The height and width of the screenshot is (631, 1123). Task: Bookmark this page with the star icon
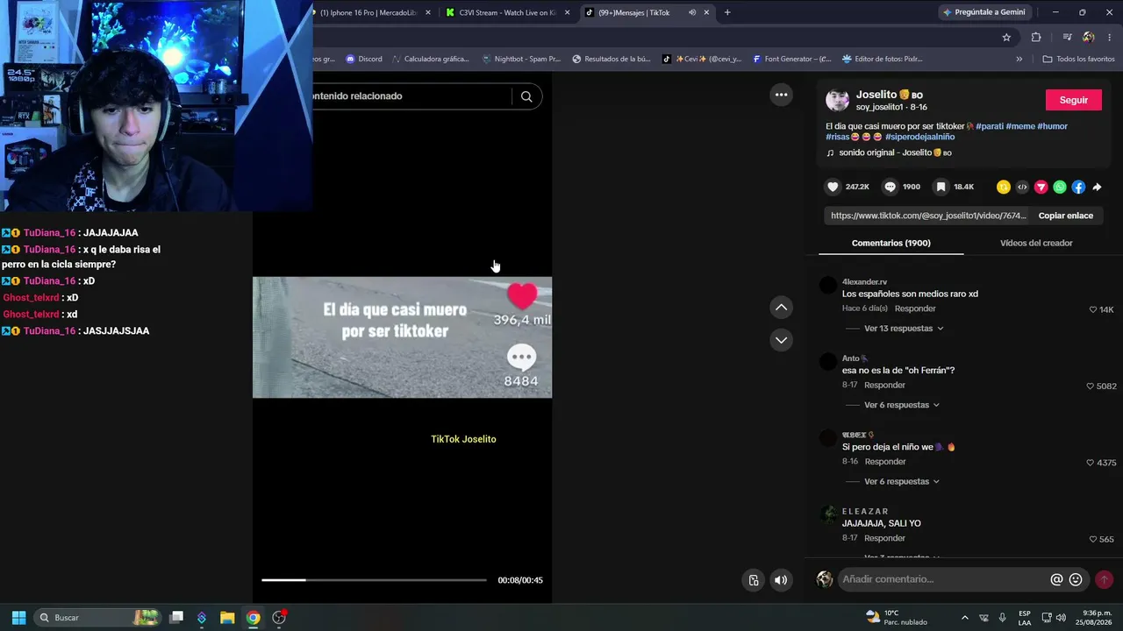[1006, 37]
